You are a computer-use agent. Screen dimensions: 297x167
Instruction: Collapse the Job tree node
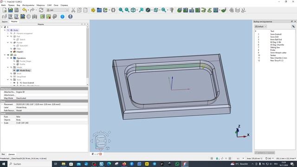pos(5,55)
